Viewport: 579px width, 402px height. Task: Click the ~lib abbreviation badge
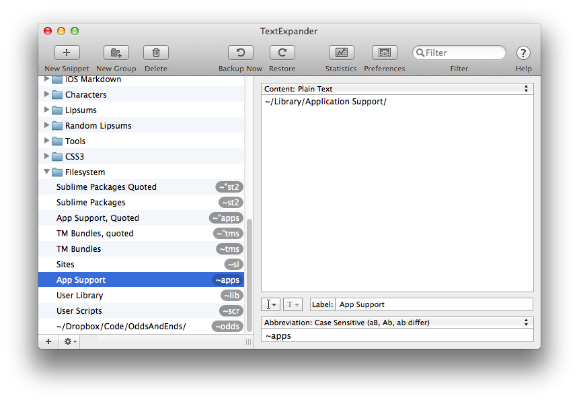point(232,296)
